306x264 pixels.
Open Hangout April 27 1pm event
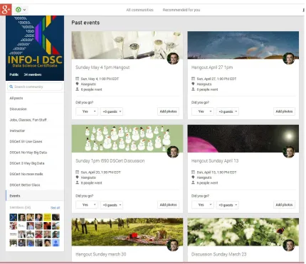click(212, 67)
